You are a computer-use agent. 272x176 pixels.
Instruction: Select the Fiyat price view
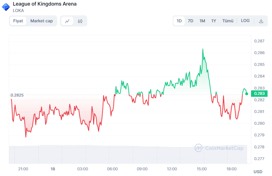click(x=18, y=21)
